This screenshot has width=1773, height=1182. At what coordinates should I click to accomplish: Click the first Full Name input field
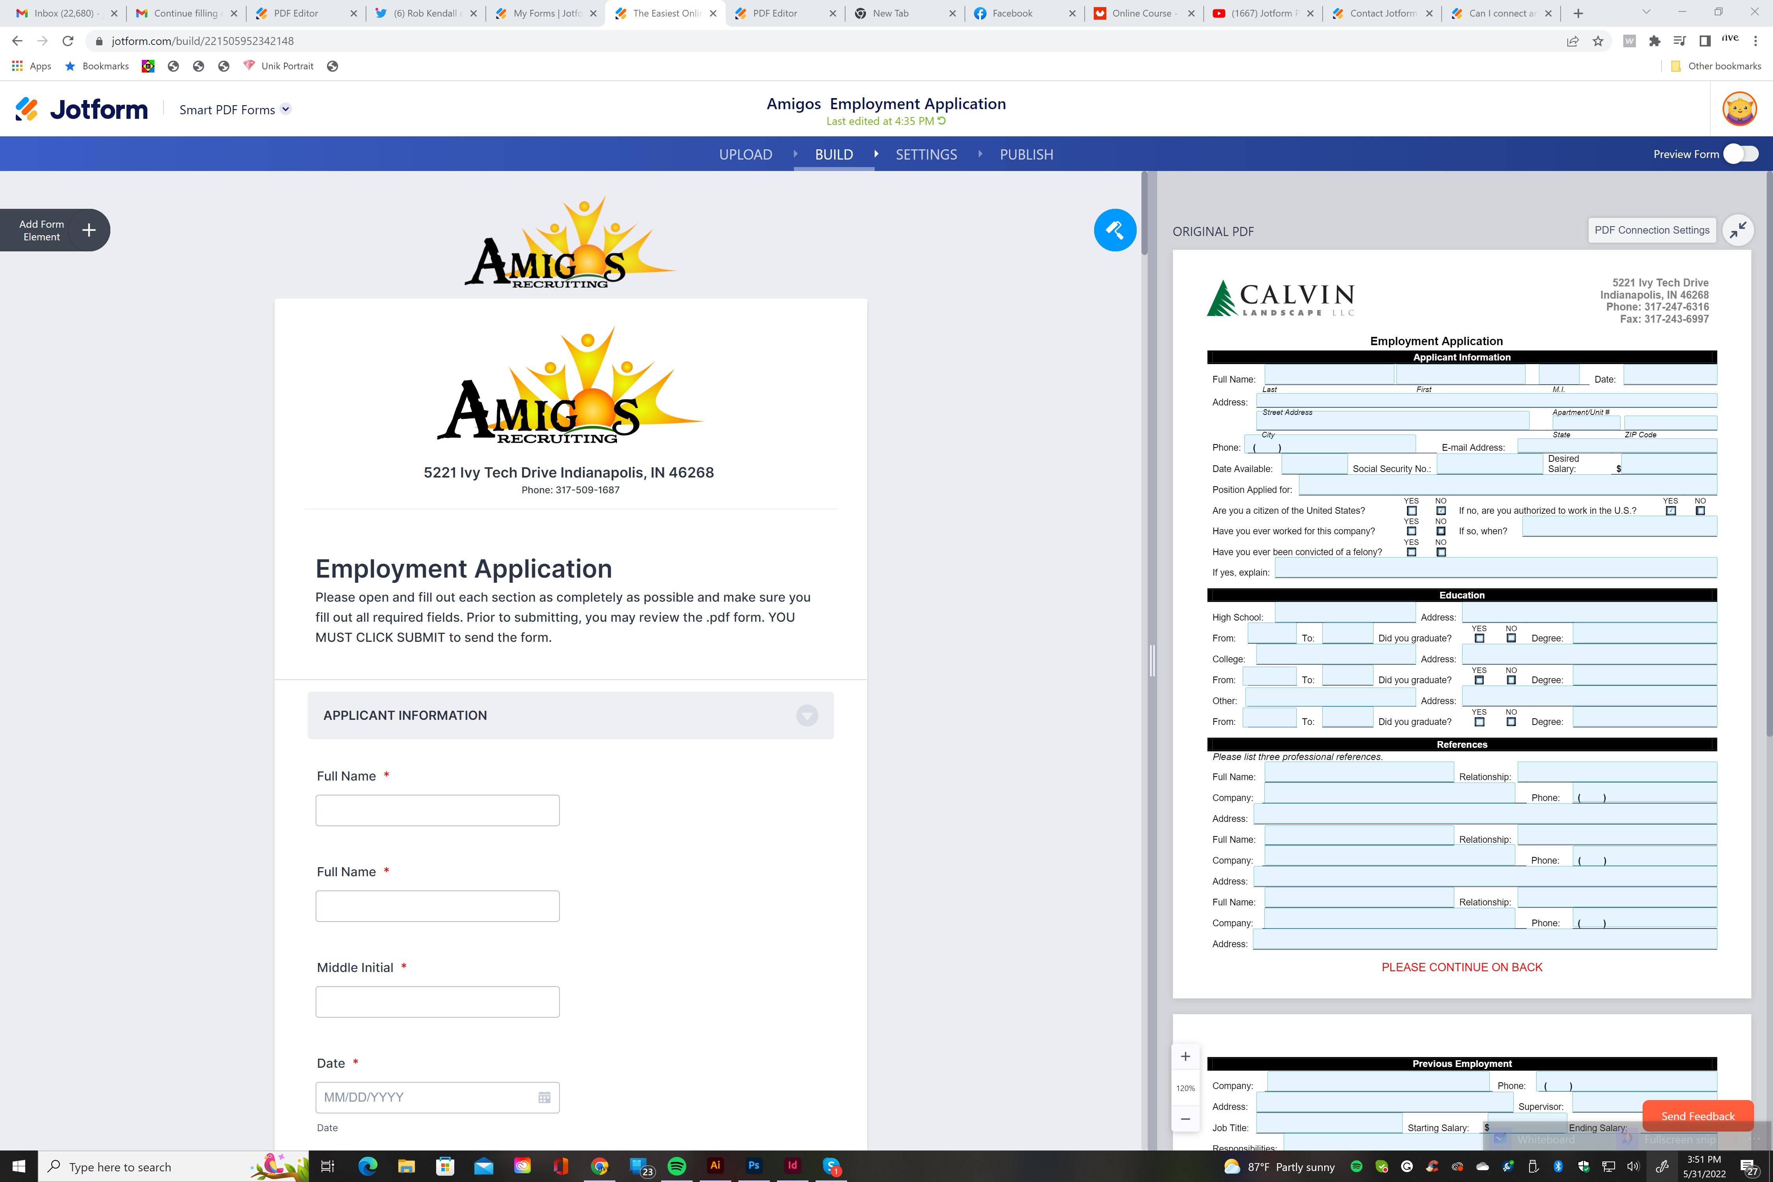point(437,810)
